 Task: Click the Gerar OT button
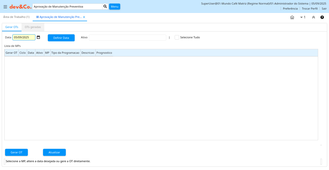pyautogui.click(x=16, y=152)
